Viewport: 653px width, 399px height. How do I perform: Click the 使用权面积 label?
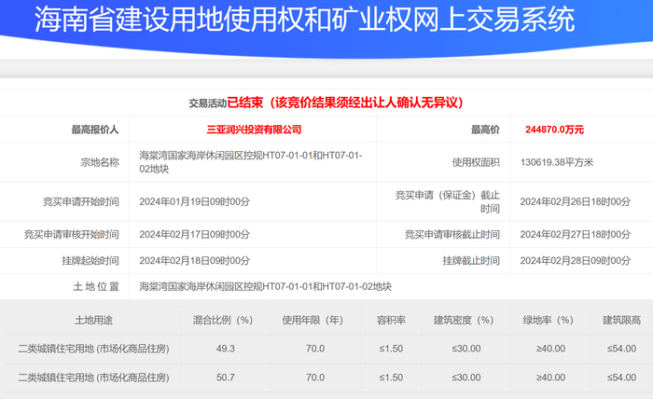pos(476,162)
